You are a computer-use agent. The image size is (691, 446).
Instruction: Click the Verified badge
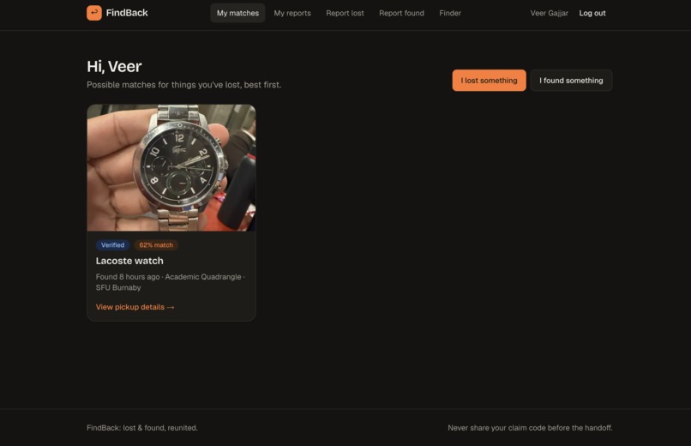tap(113, 245)
